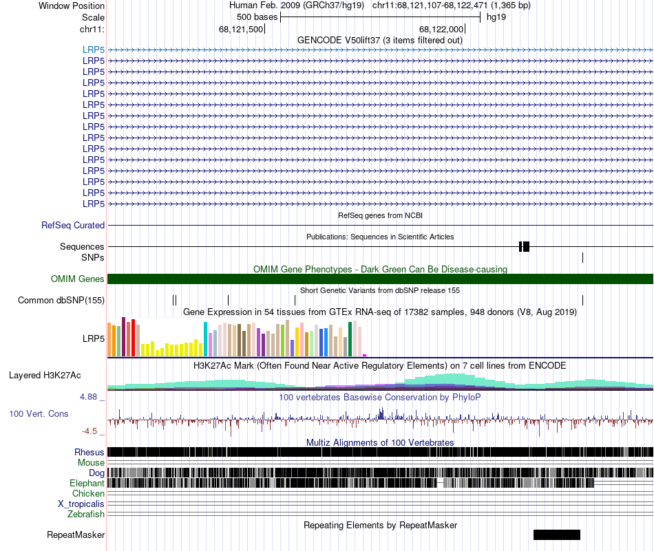This screenshot has height=551, width=654.
Task: Click the Rhesus alignment label
Action: tap(89, 452)
